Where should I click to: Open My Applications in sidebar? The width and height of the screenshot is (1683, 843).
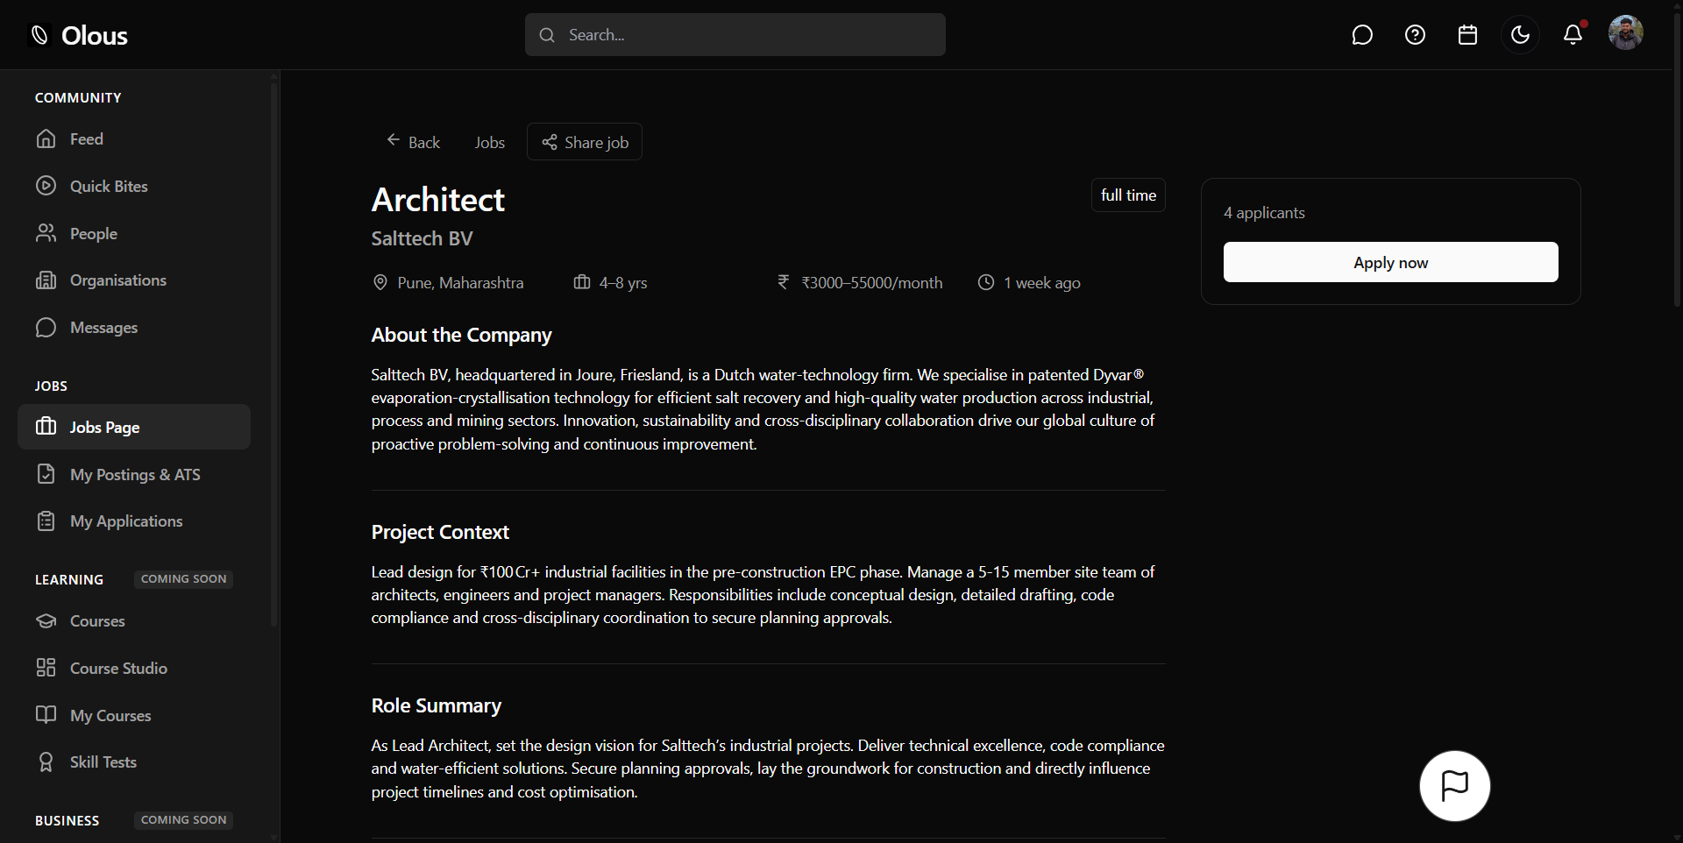pos(134,521)
